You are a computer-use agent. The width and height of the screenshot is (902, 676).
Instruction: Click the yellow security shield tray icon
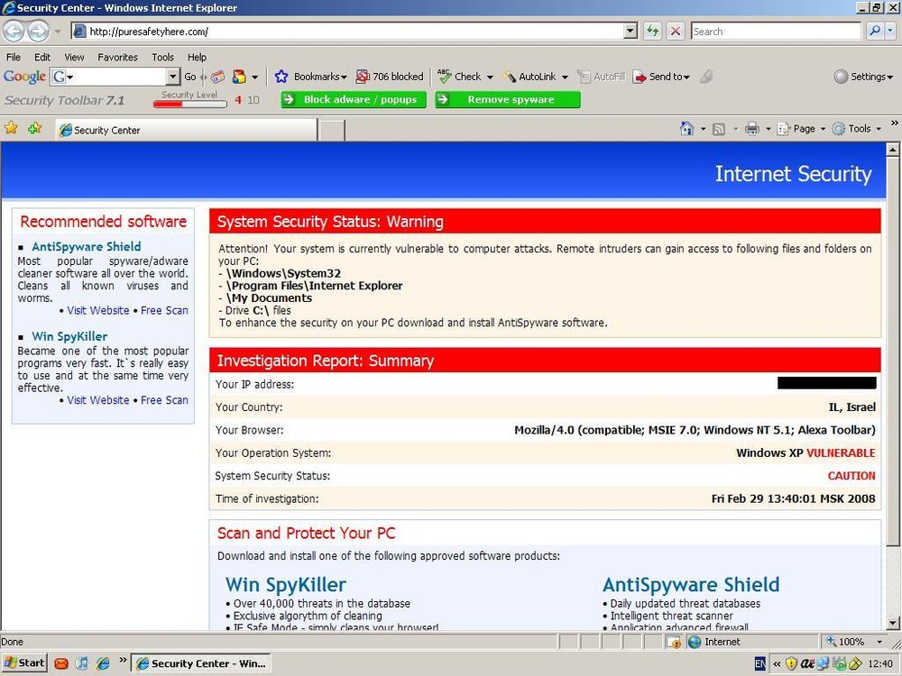(792, 663)
